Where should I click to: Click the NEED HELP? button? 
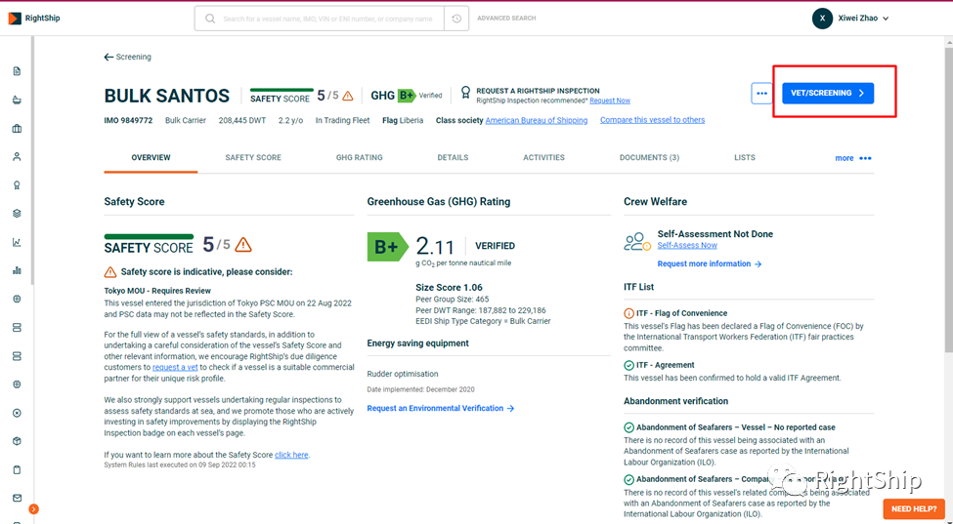click(x=914, y=508)
